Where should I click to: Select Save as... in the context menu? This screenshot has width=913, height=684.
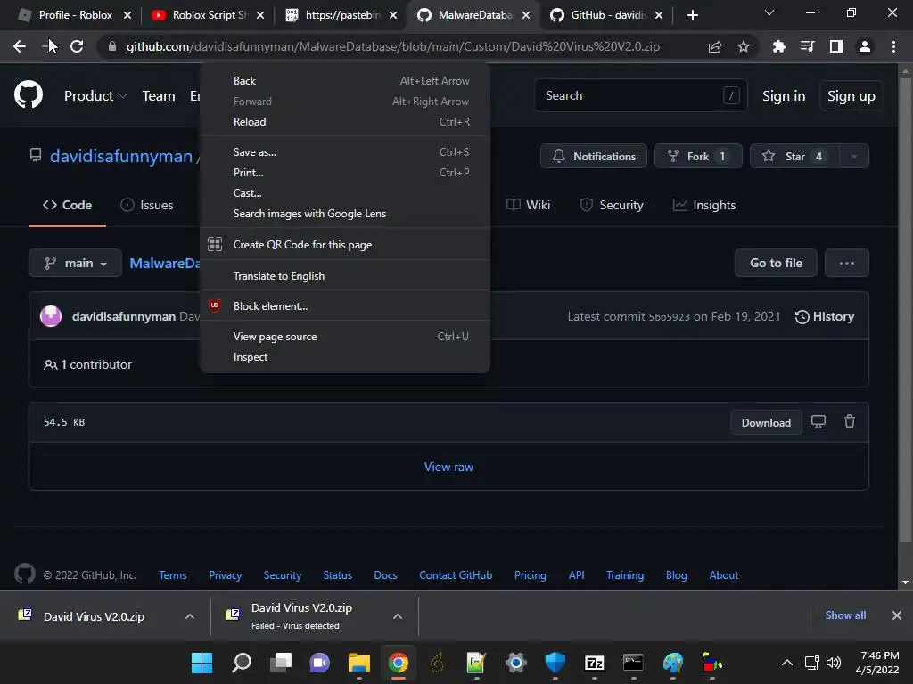345,151
